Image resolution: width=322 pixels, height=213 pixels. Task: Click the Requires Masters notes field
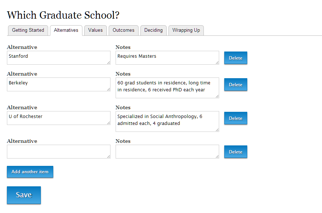[167, 58]
